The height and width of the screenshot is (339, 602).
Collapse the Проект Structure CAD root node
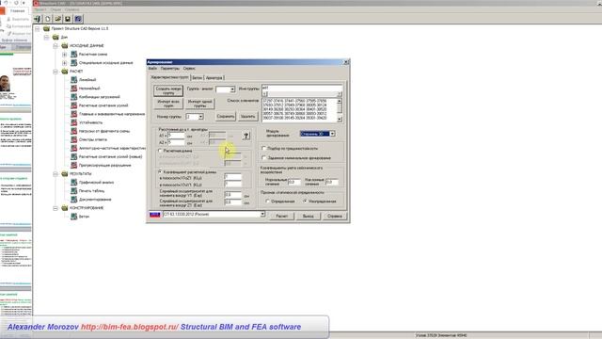[38, 29]
